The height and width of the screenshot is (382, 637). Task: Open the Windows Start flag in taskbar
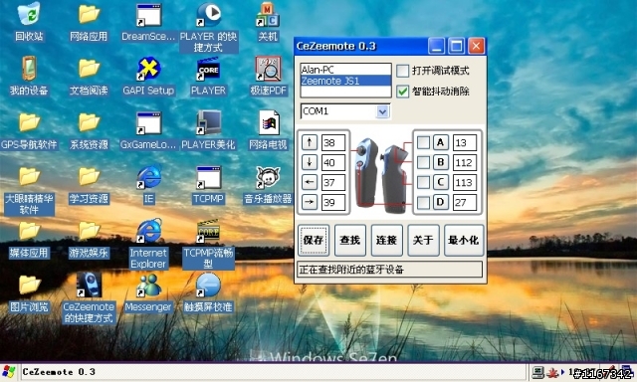click(x=9, y=372)
